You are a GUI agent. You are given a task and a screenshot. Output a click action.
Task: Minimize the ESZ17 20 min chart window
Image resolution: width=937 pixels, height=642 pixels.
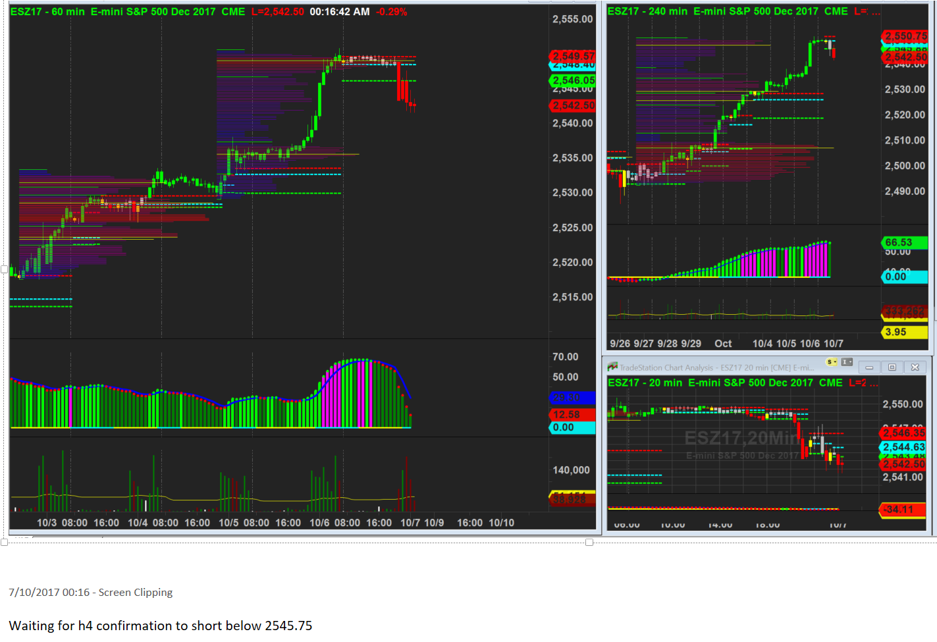(869, 367)
